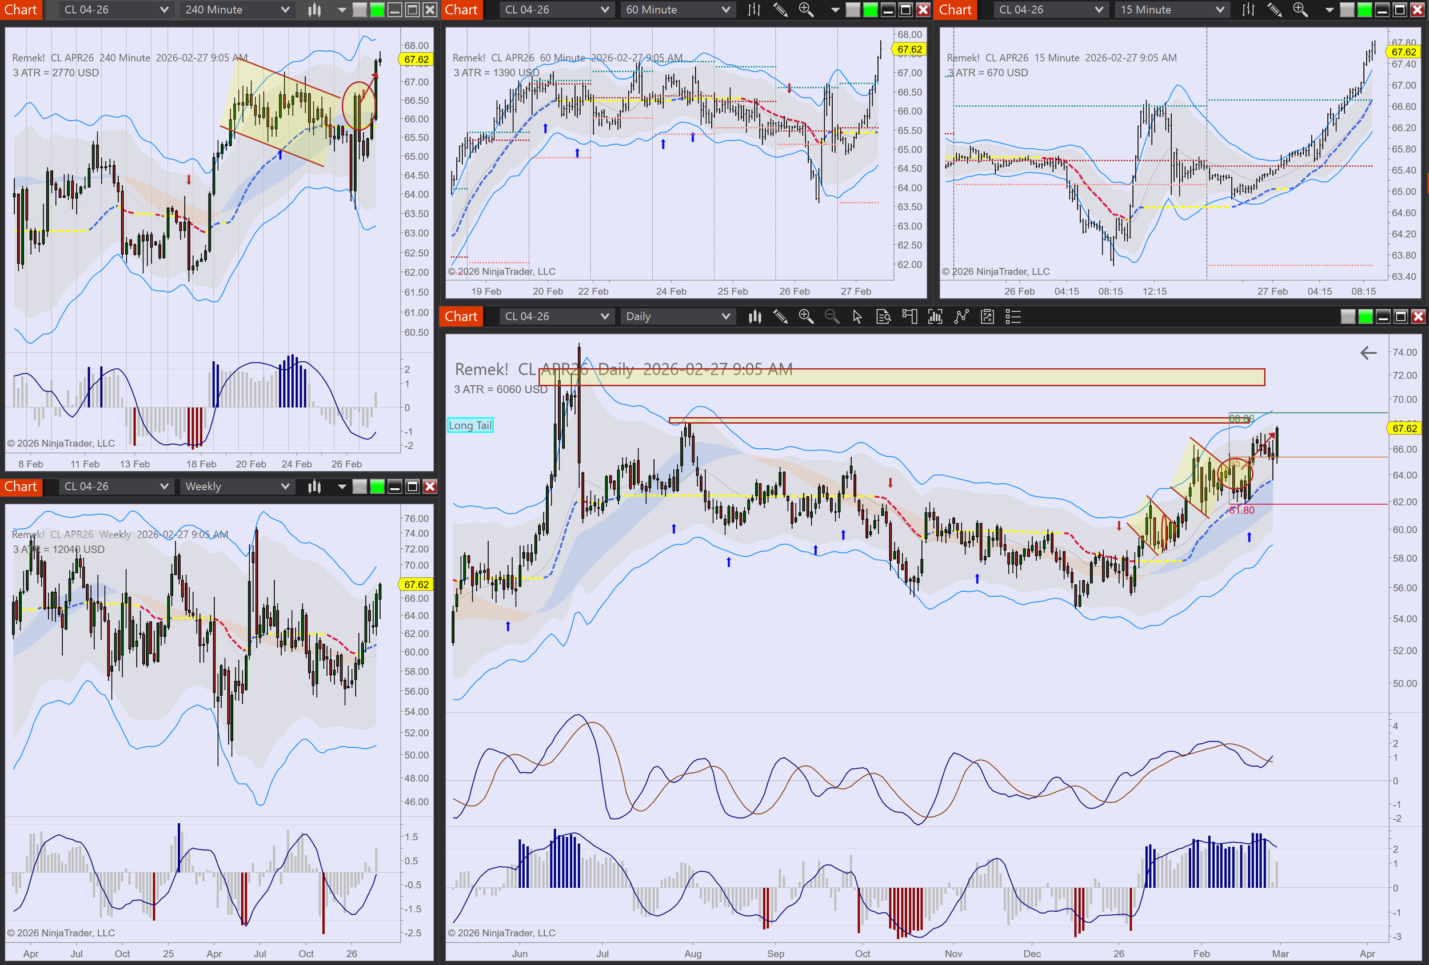Select the drawing tools pencil in Daily chart

pyautogui.click(x=780, y=317)
